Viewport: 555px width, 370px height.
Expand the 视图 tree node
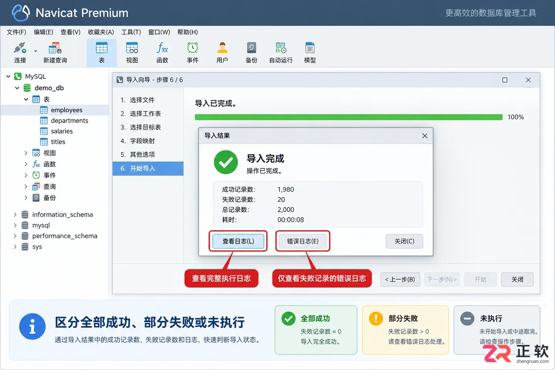pyautogui.click(x=26, y=153)
